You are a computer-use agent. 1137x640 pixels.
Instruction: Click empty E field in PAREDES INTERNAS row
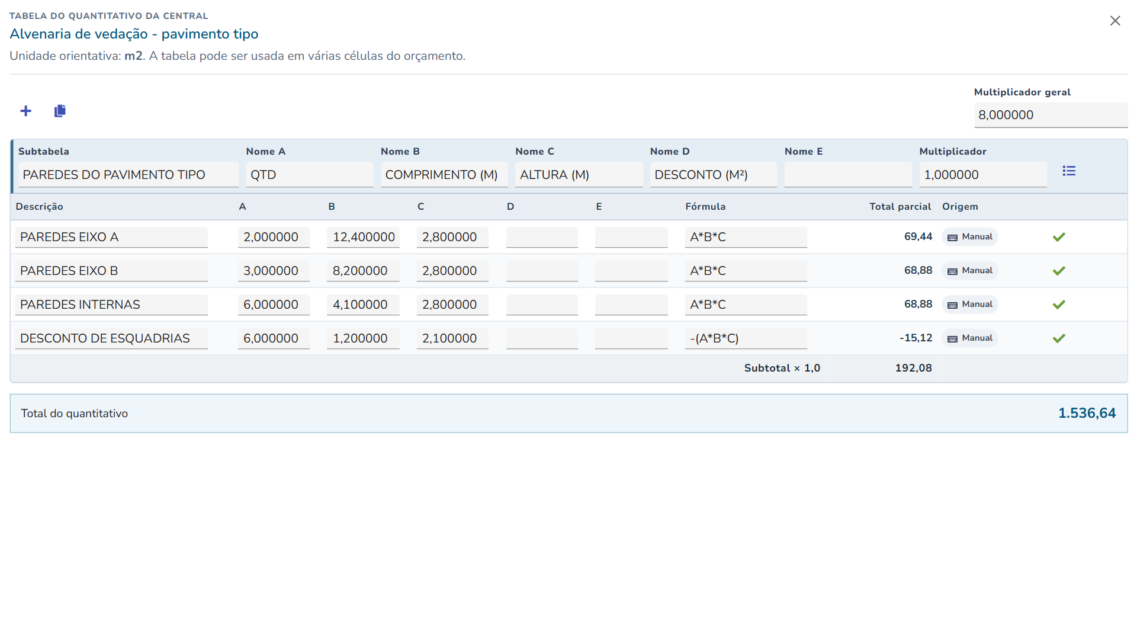coord(631,305)
